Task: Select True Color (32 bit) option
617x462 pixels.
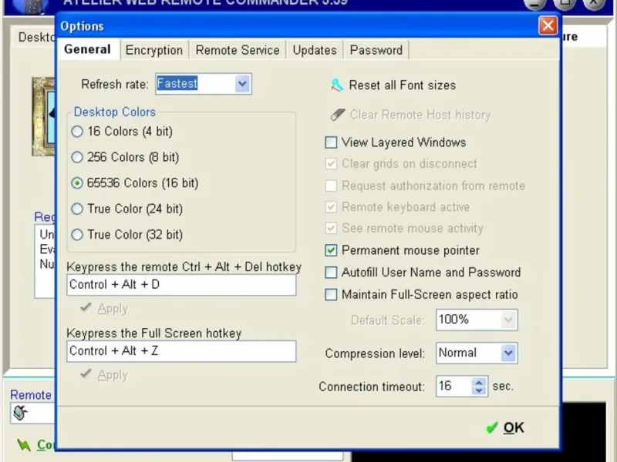Action: [77, 235]
